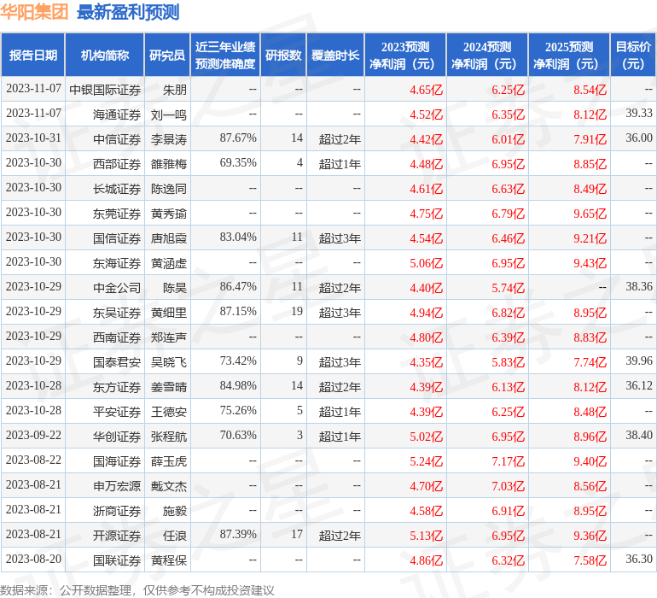
Task: Click target price 38.36
Action: click(x=638, y=287)
